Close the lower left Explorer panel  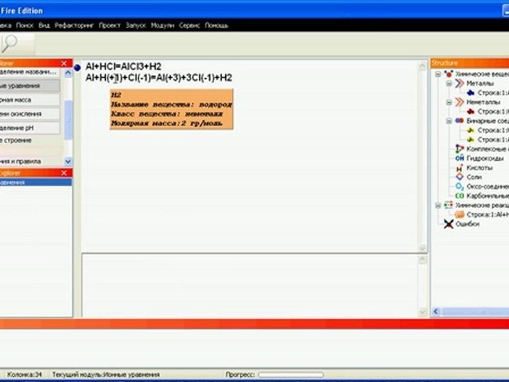tap(64, 173)
